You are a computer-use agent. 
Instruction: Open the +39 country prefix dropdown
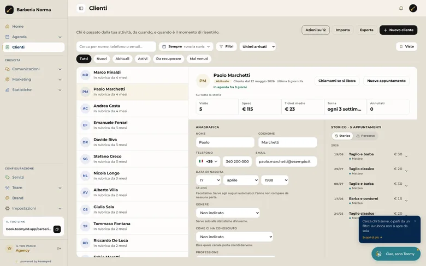208,161
